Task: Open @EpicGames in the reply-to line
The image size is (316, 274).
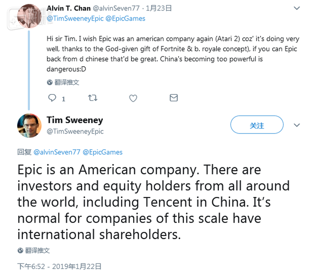Action: pyautogui.click(x=102, y=152)
